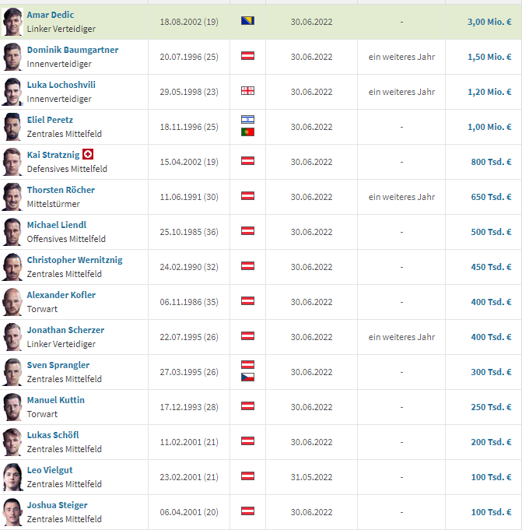Click the Austria flag in Michael Liendl's row
This screenshot has height=530, width=522.
coord(247,231)
